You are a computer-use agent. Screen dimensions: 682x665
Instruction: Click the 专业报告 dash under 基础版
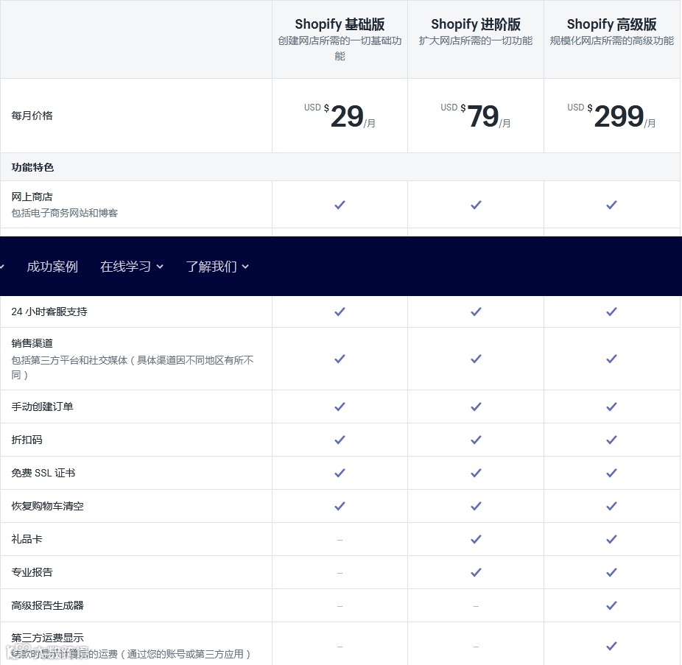[340, 573]
